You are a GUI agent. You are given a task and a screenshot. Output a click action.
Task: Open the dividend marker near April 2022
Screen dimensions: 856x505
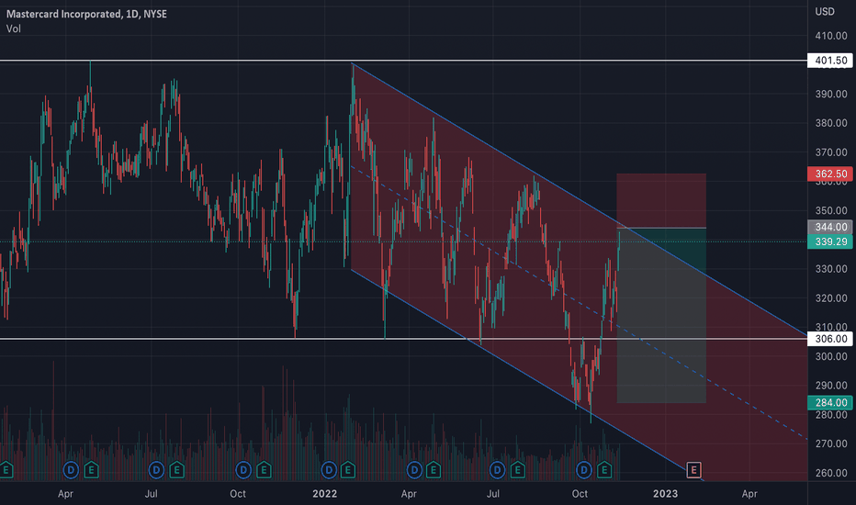pyautogui.click(x=414, y=469)
